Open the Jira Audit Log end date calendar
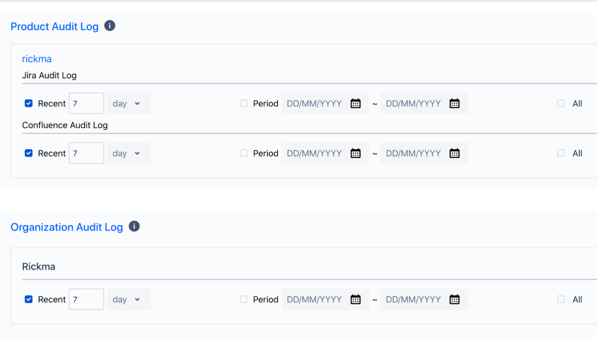Screen dimensions: 597x338 coord(454,103)
